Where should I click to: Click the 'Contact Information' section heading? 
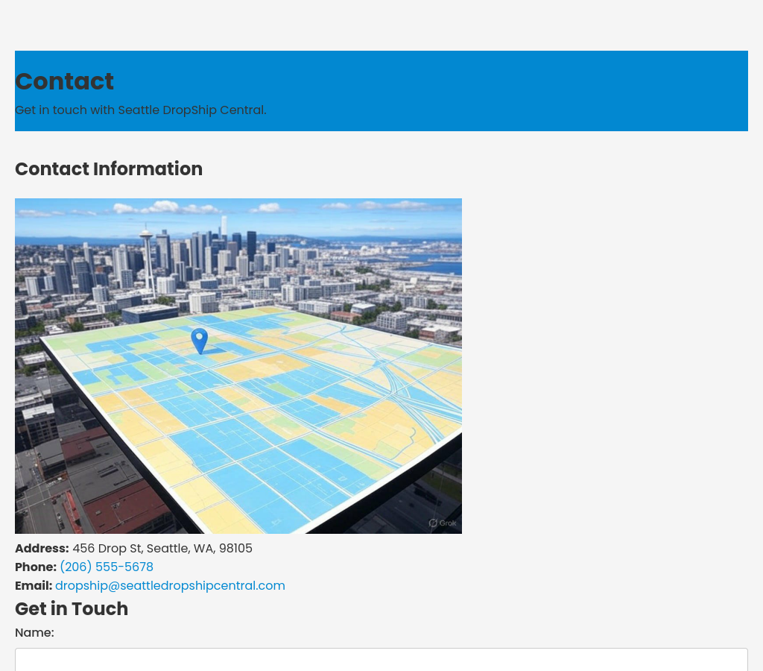click(109, 169)
